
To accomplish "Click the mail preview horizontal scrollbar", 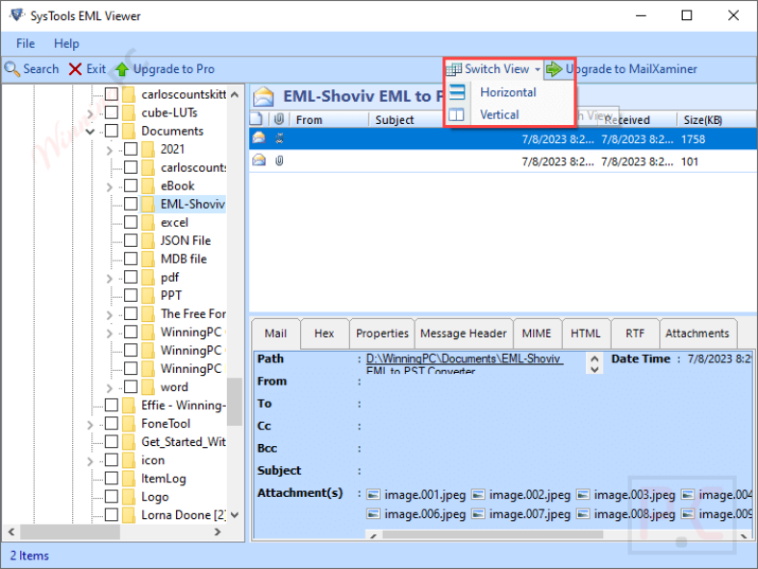I will tap(493, 534).
